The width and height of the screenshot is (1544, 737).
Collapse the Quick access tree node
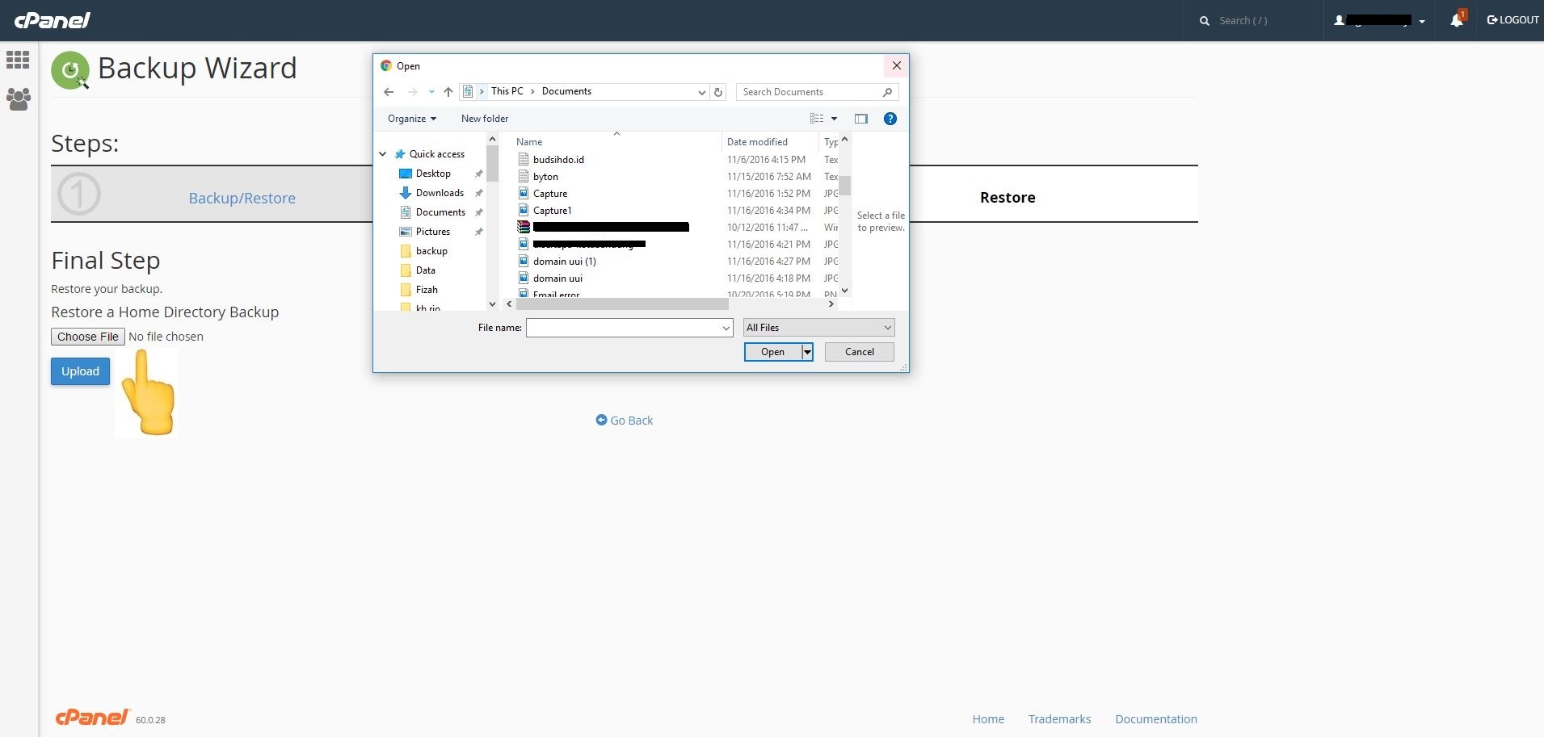pos(383,154)
